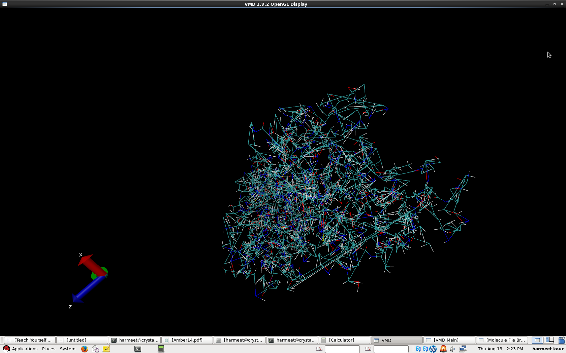This screenshot has height=353, width=566.
Task: Open the Evolution mail launcher icon
Action: [95, 349]
